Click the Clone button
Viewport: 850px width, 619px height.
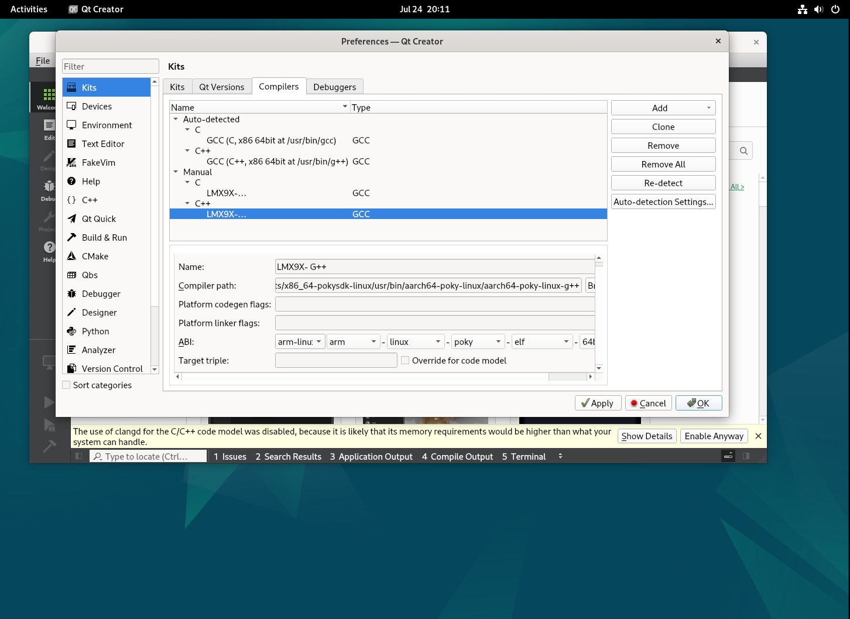pyautogui.click(x=663, y=126)
